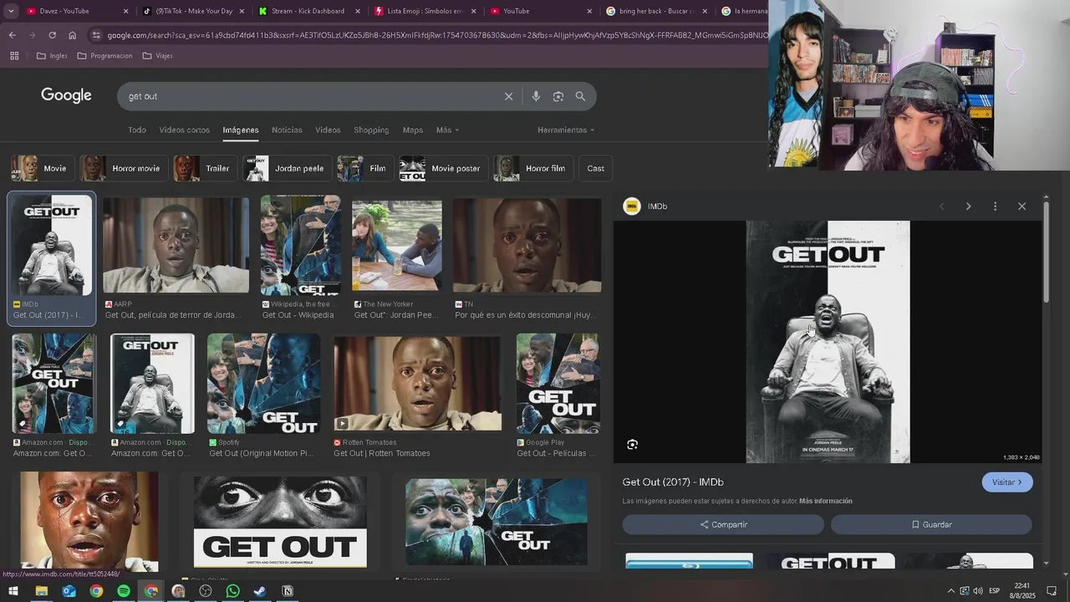Open tab search dropdown arrow
This screenshot has height=602, width=1070.
pyautogui.click(x=11, y=11)
